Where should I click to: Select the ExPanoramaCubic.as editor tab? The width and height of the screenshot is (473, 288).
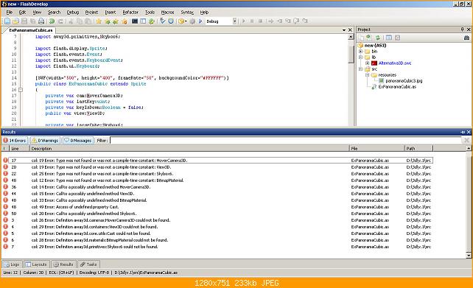(30, 30)
